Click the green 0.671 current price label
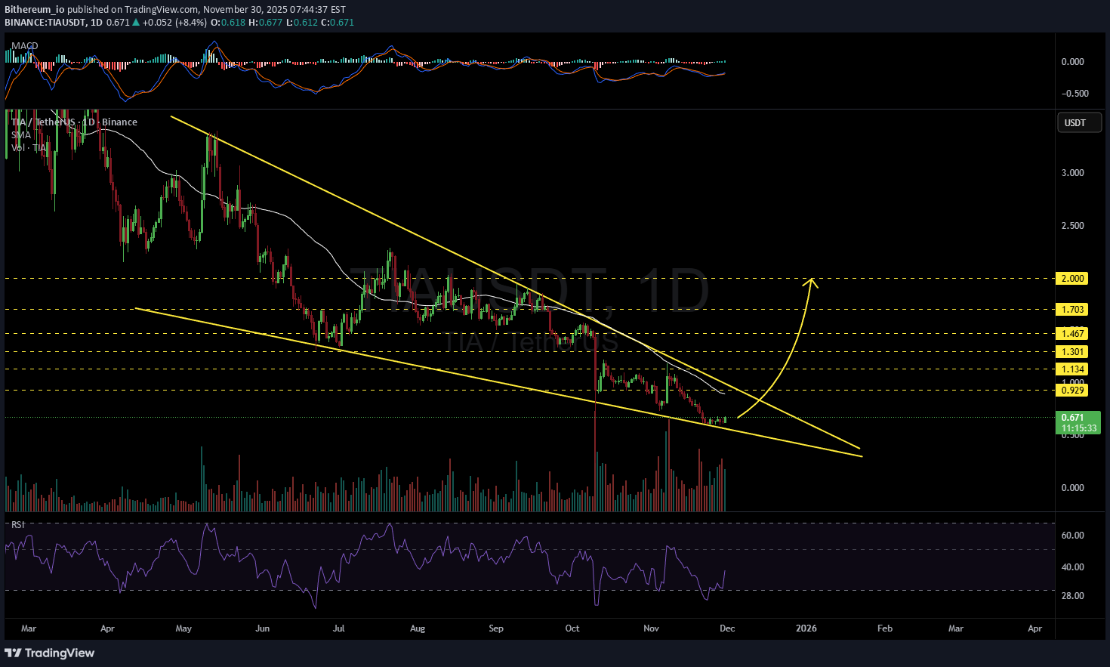Screen dimensions: 1110x667 pyautogui.click(x=1072, y=418)
